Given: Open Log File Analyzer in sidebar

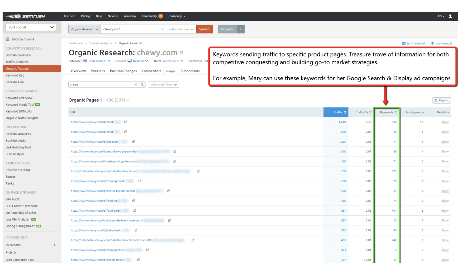Looking at the screenshot, I should tap(18, 220).
